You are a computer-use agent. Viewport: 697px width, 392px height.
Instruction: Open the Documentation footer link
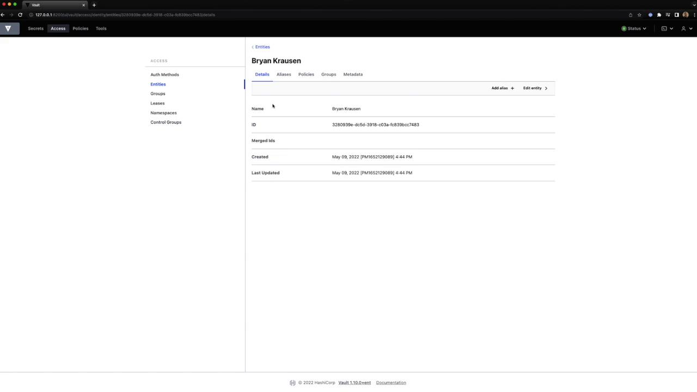(391, 383)
